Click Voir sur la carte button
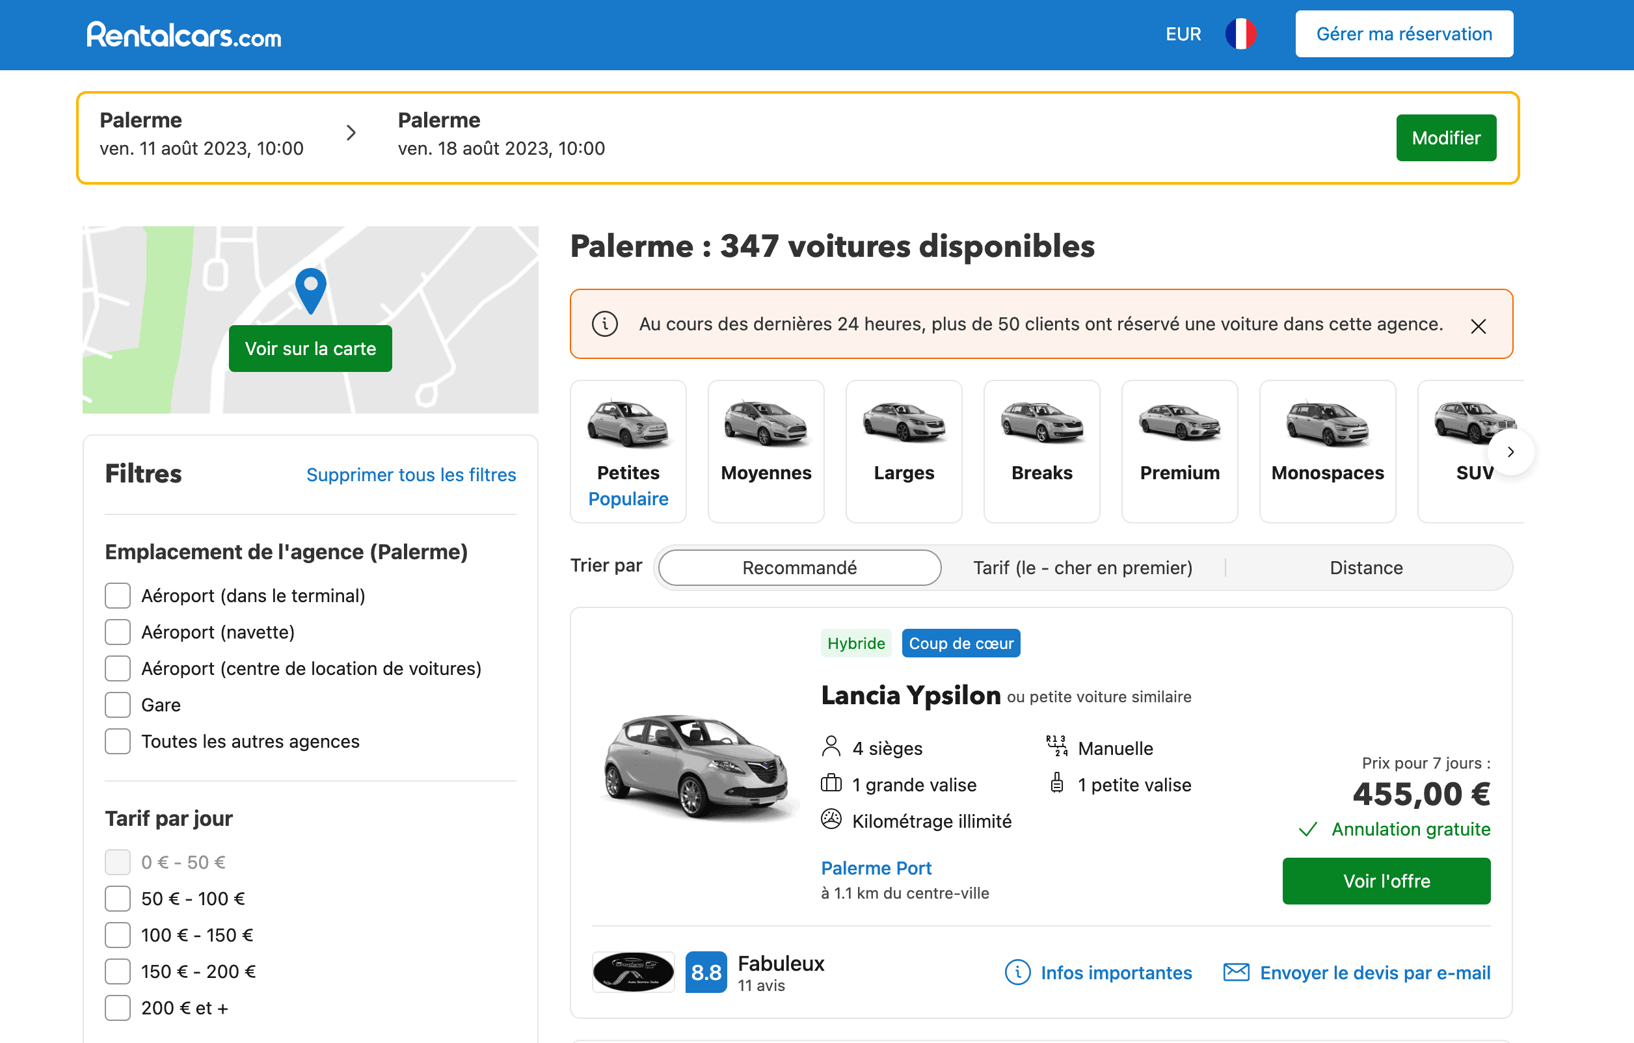 [310, 349]
